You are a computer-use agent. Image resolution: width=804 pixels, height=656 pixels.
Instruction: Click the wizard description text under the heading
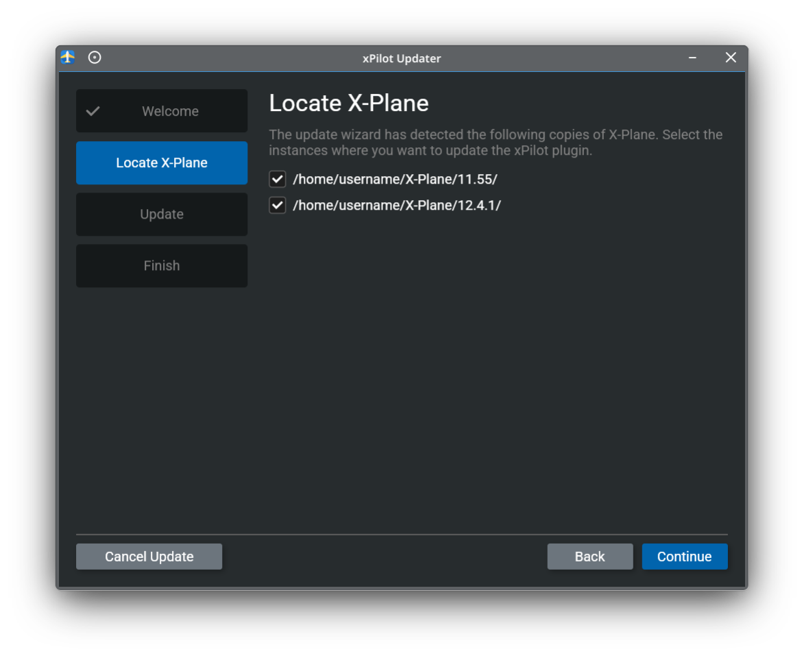(496, 143)
